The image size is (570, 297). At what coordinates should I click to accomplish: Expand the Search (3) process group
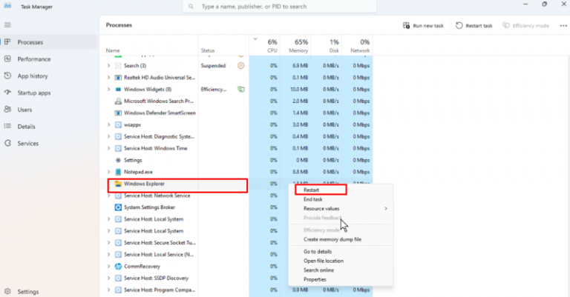pyautogui.click(x=108, y=66)
